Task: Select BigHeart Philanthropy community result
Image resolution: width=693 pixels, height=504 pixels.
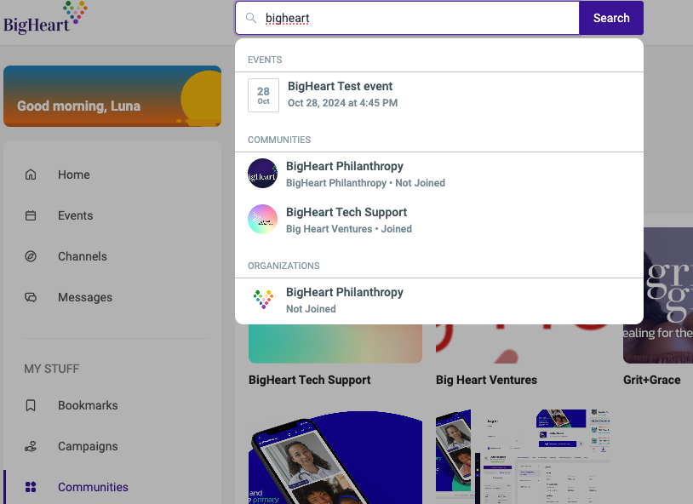Action: 438,174
